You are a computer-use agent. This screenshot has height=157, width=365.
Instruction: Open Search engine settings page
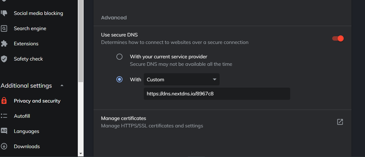pyautogui.click(x=30, y=28)
